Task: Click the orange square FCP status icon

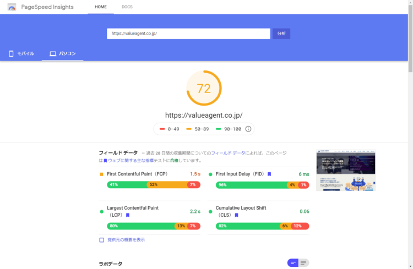Action: click(x=101, y=174)
